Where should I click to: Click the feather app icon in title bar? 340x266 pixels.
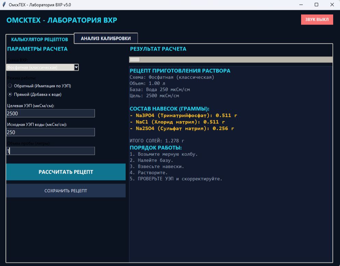(4, 4)
